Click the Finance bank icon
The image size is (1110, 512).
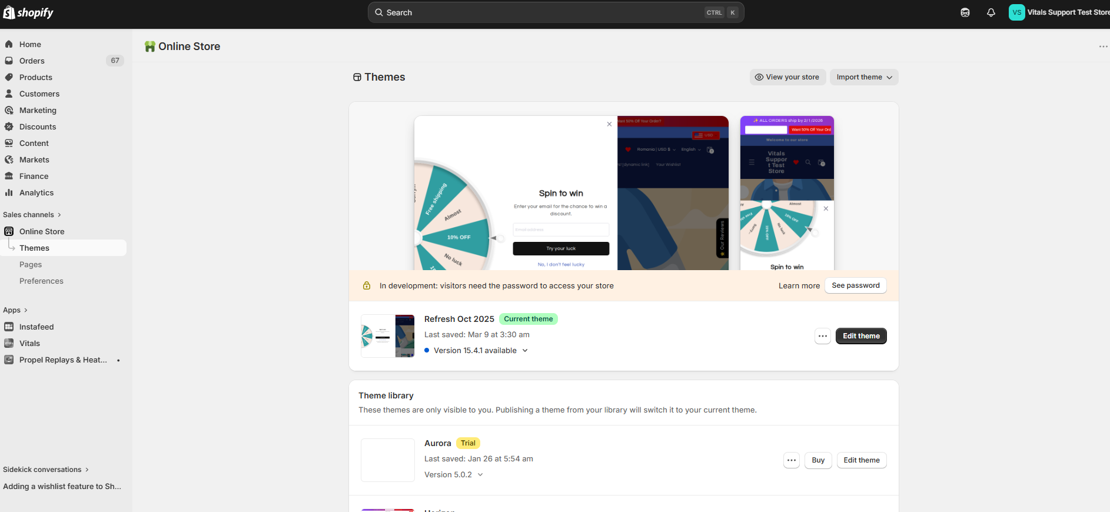(9, 176)
